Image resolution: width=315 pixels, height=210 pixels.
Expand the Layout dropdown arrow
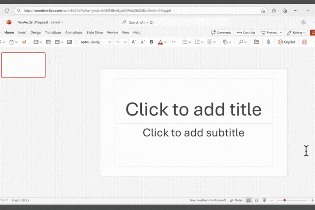click(x=62, y=42)
